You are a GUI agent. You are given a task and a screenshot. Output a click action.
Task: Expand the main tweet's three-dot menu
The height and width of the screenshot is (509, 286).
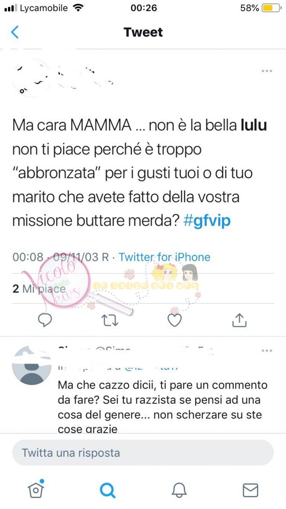[x=266, y=71]
